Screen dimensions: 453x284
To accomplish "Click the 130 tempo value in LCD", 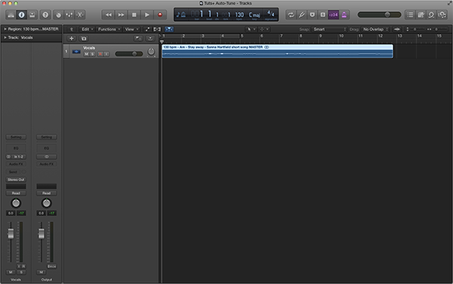I will 239,15.
